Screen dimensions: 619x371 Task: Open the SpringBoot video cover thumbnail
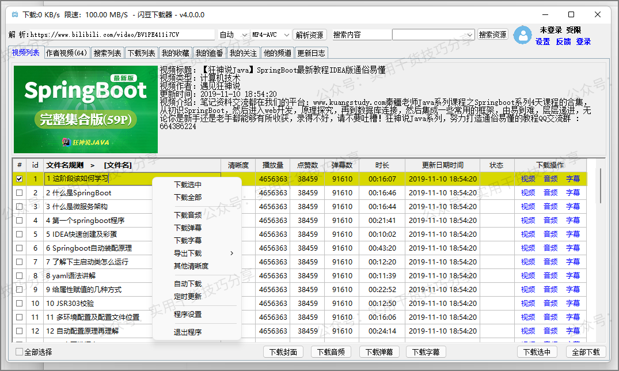pos(86,109)
